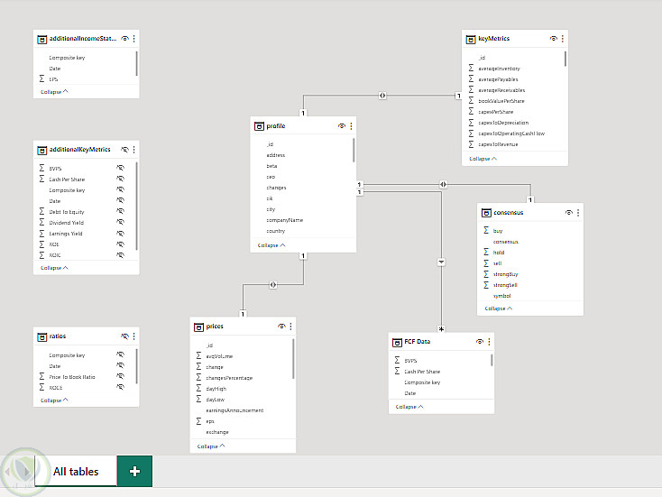Click the profile table vertical scrollbar
Image resolution: width=662 pixels, height=497 pixels.
pos(354,158)
